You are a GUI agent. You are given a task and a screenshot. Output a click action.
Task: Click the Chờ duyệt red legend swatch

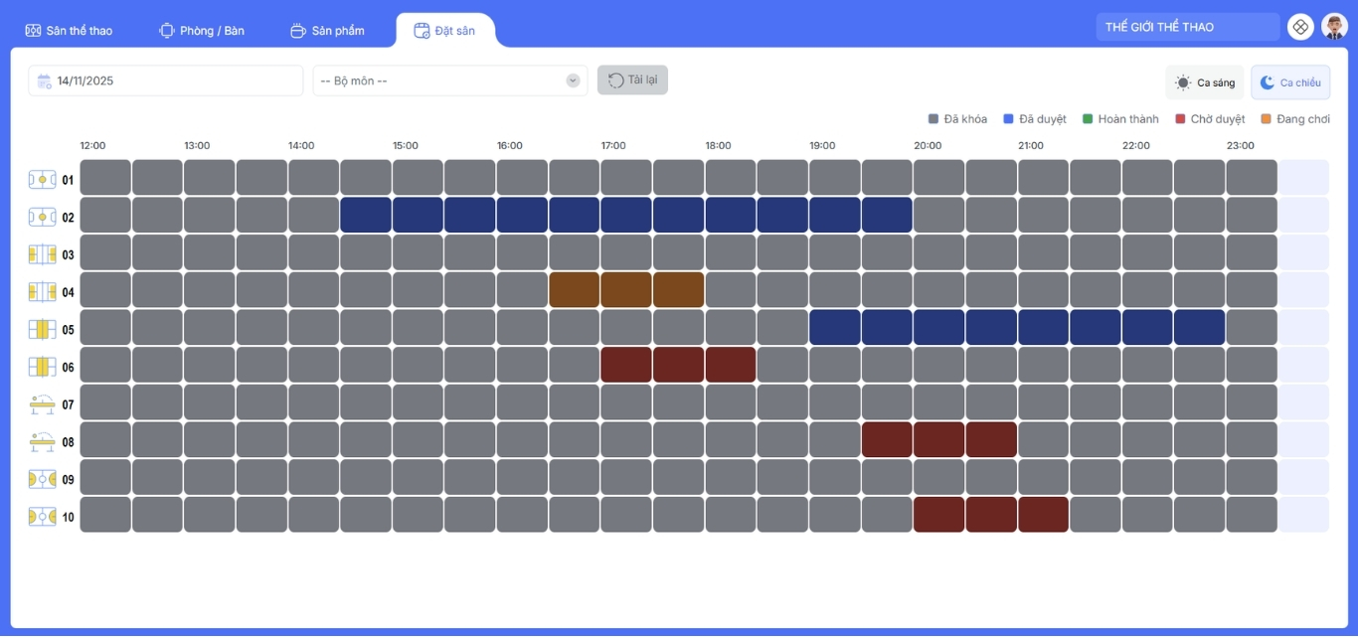tap(1181, 119)
